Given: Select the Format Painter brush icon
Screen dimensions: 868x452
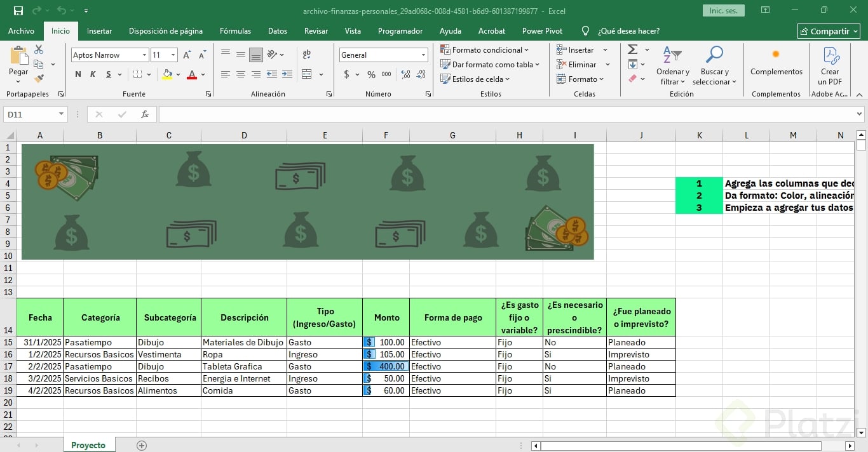Looking at the screenshot, I should [x=39, y=79].
